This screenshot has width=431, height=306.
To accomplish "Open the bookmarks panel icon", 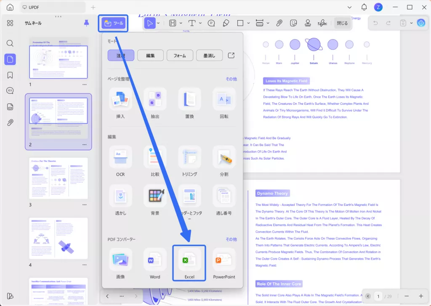I will [10, 75].
